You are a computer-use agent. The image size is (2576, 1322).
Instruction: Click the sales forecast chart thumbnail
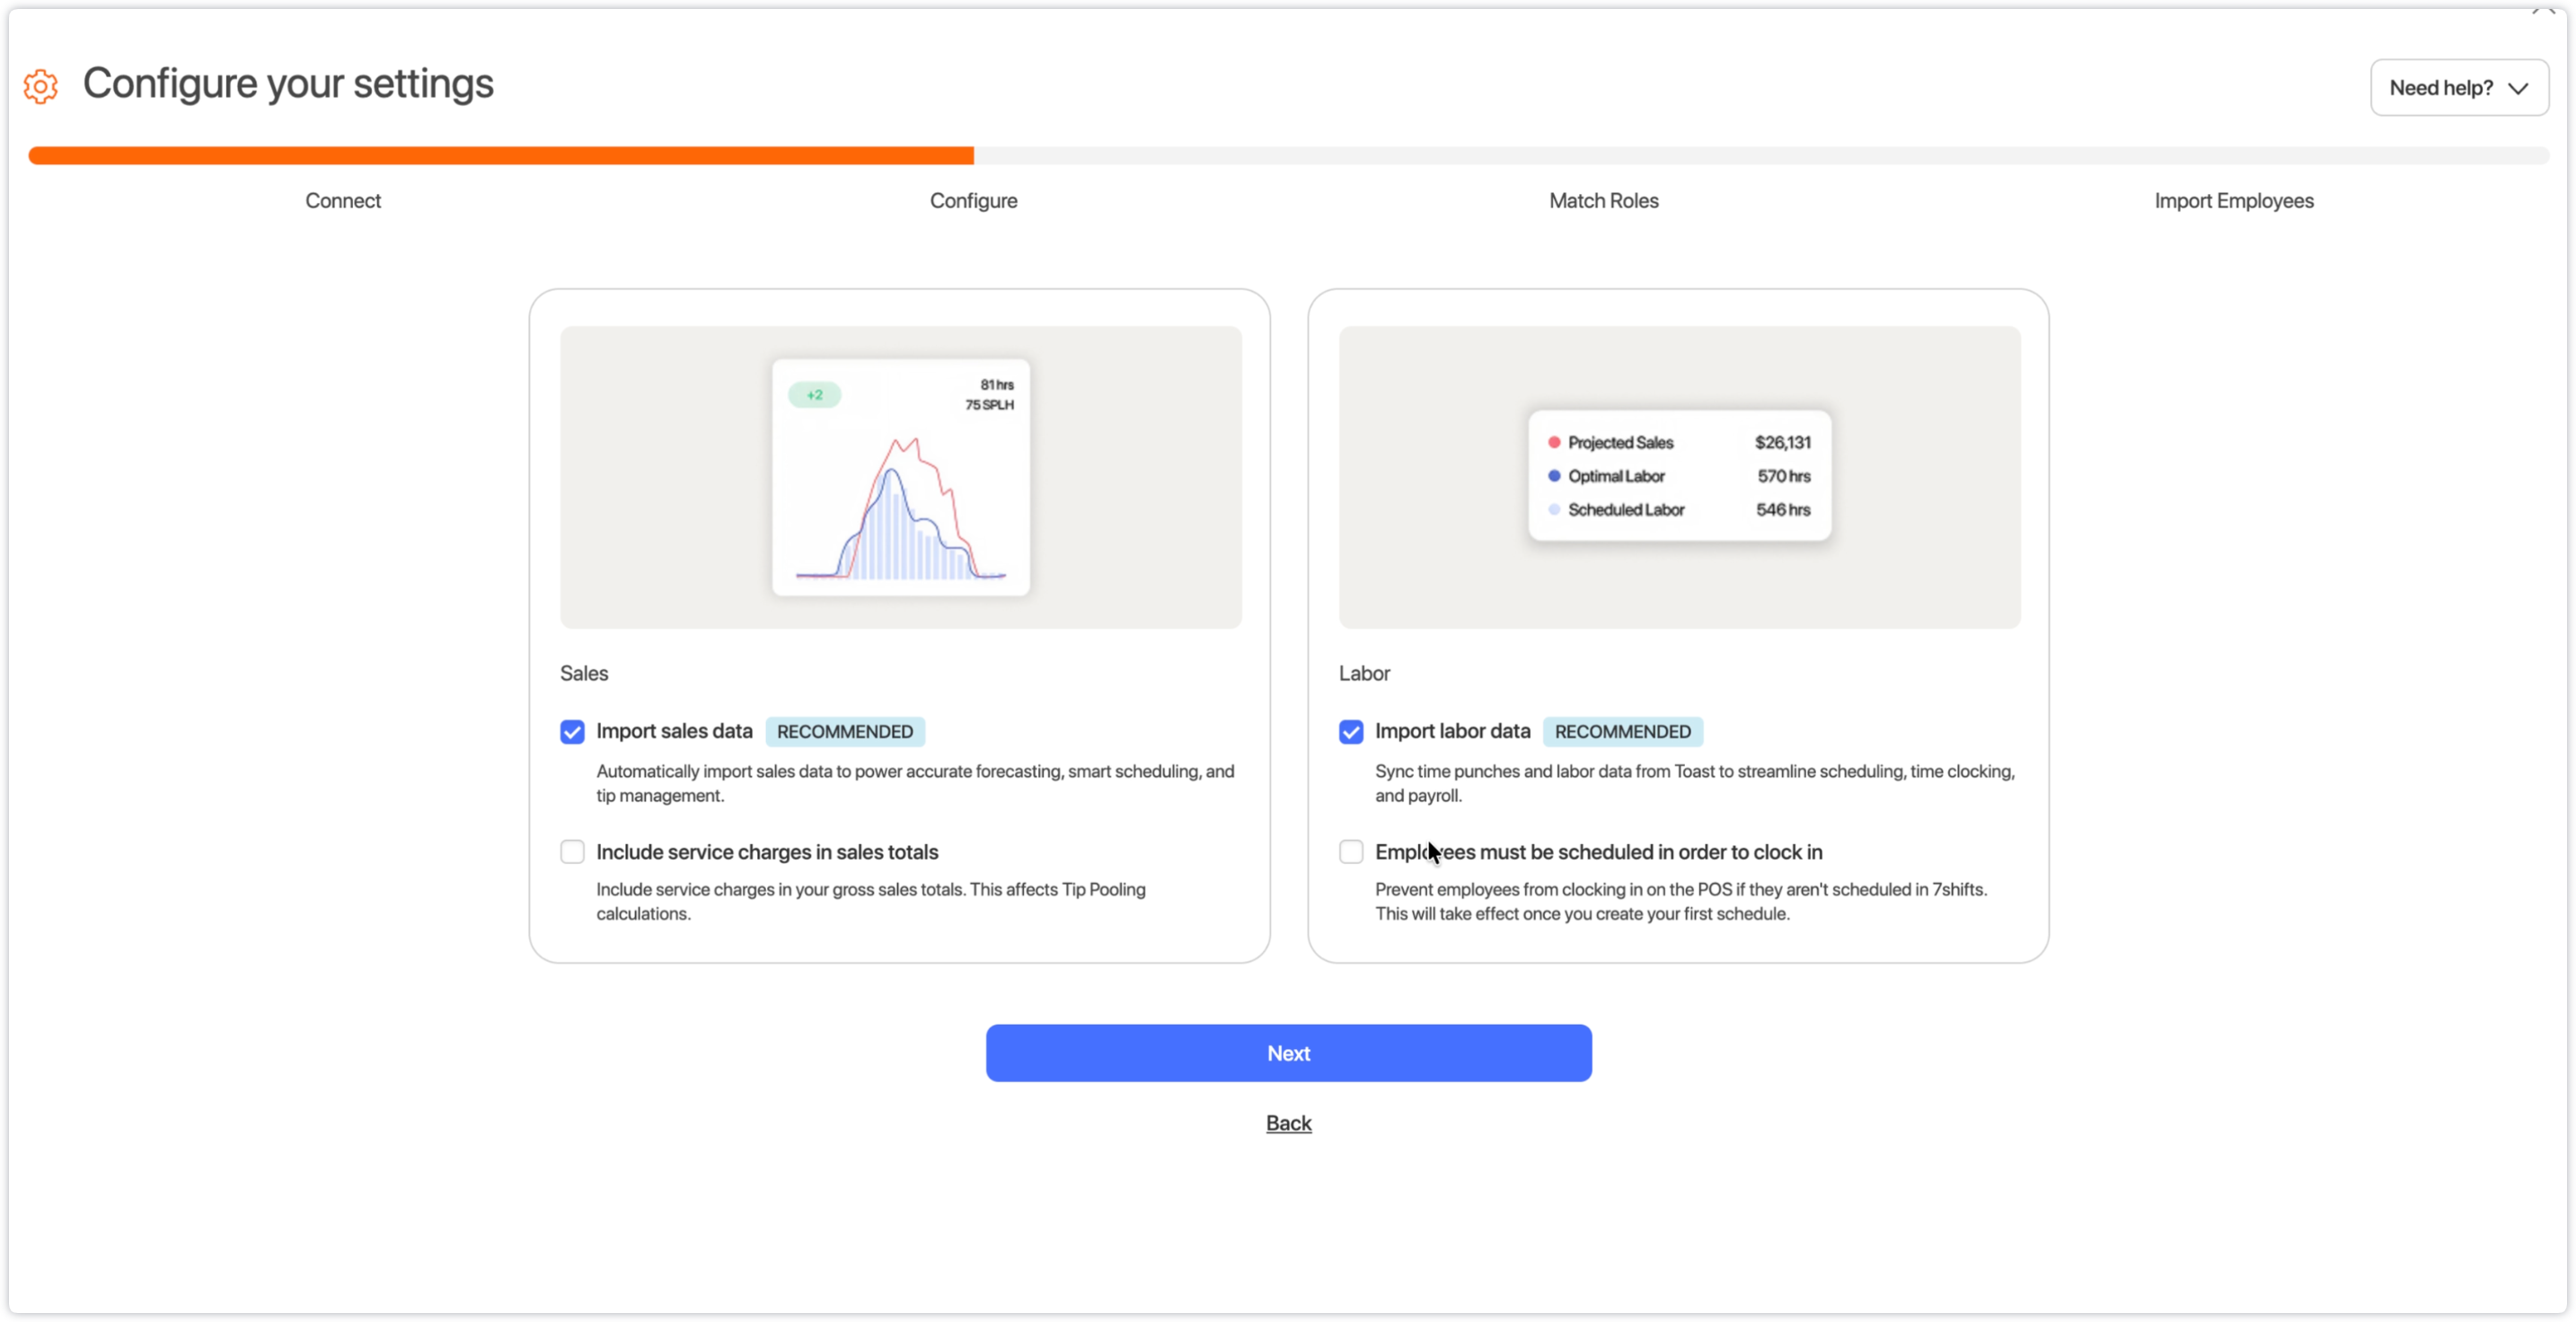pos(900,478)
